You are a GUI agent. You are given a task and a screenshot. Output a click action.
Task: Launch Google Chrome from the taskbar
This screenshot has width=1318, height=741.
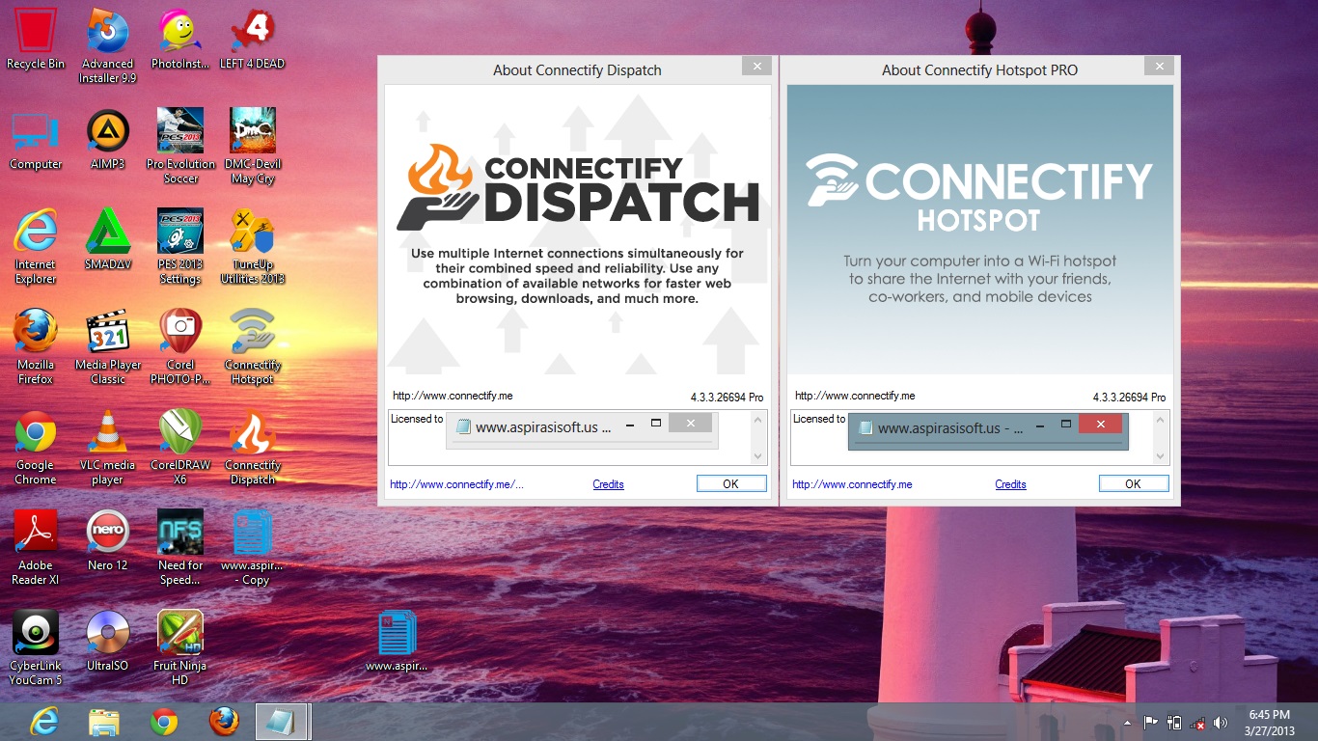[164, 722]
